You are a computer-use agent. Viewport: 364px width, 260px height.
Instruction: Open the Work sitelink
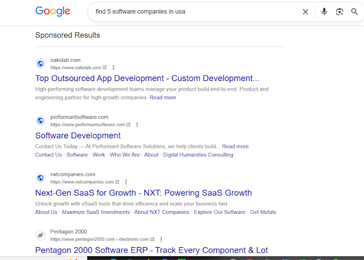pos(98,154)
